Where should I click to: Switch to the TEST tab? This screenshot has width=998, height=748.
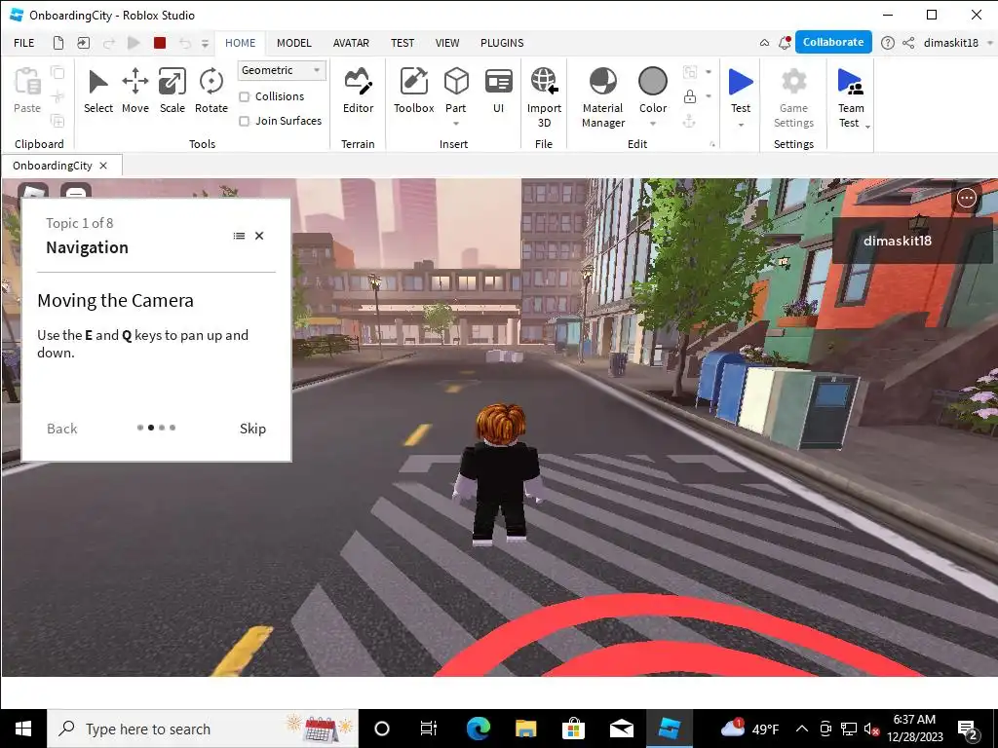pos(403,43)
